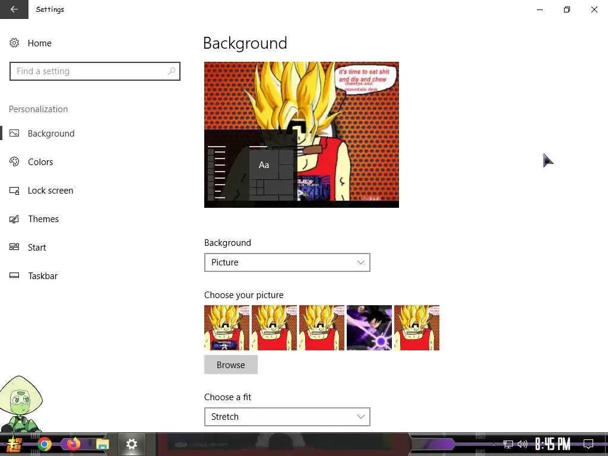Close the Settings window
Viewport: 608px width, 456px height.
(x=594, y=9)
